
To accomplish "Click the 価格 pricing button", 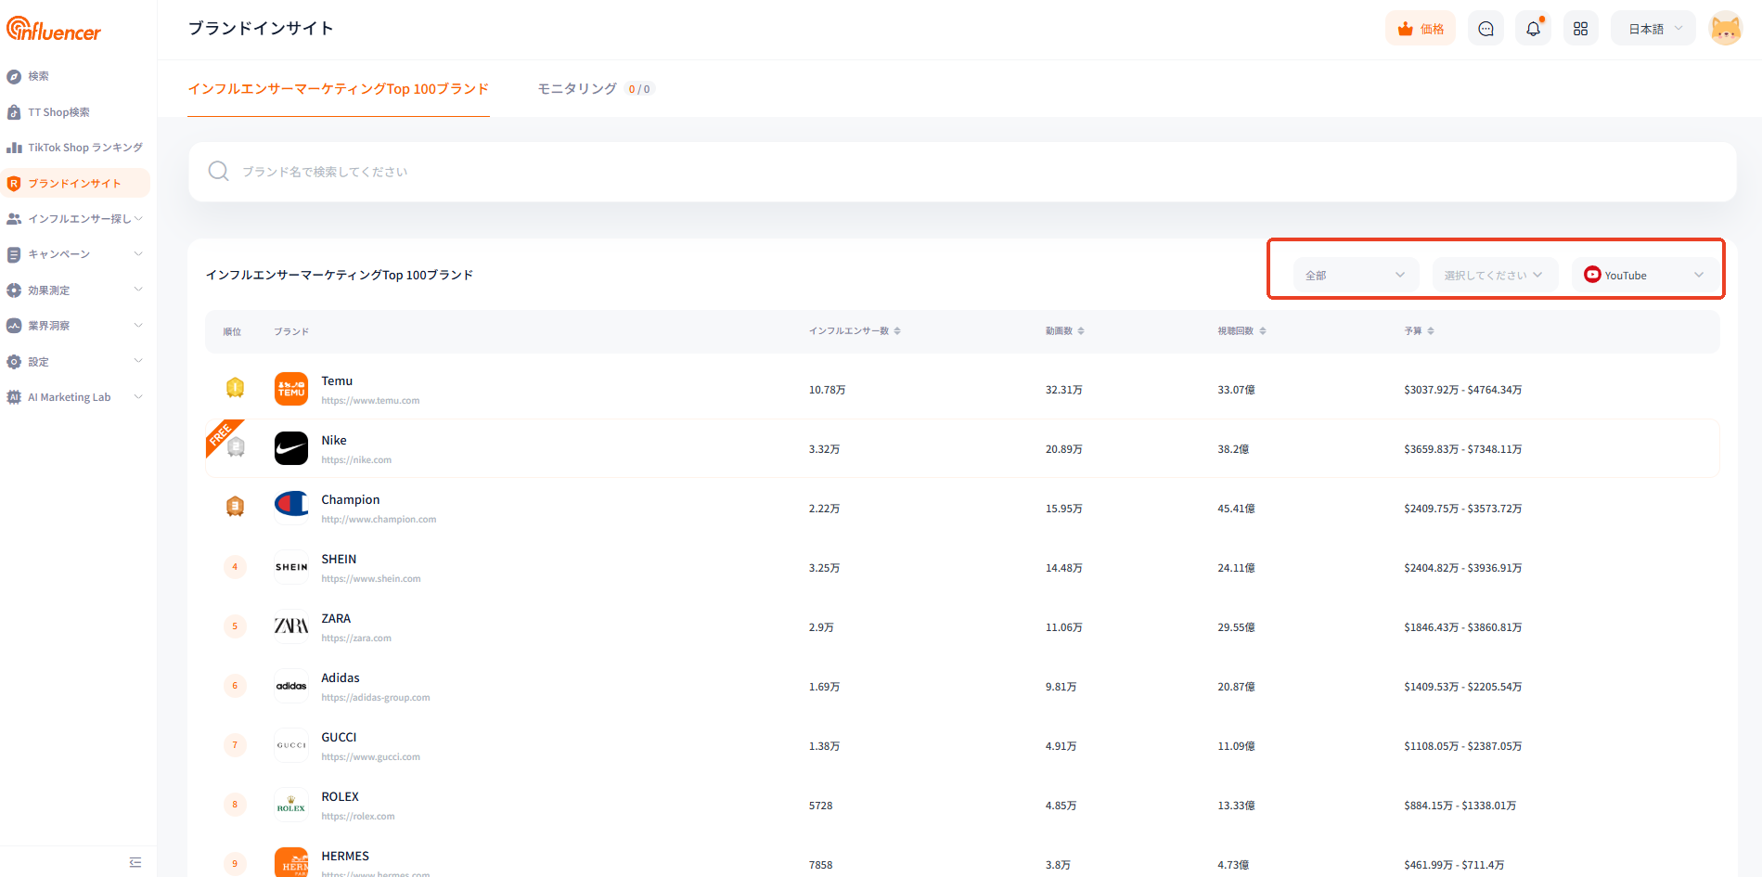I will point(1421,29).
